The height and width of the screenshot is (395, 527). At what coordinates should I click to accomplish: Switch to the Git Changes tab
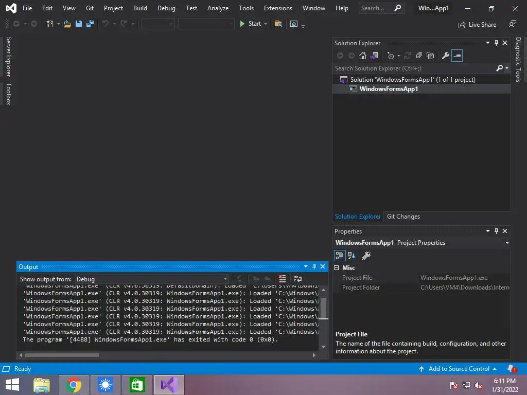pos(403,217)
